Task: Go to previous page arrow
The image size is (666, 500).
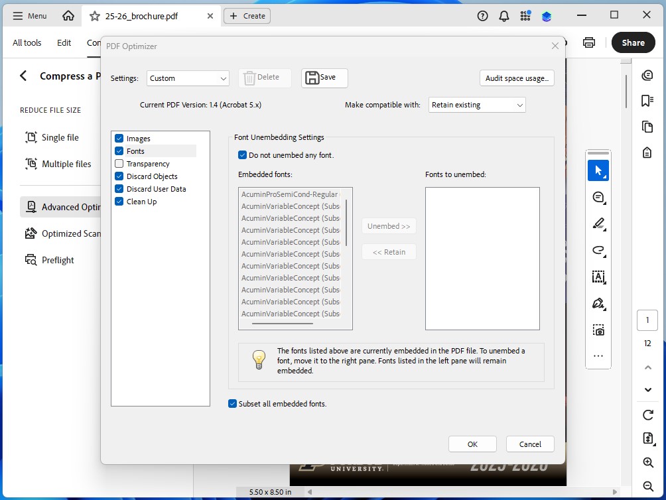Action: pyautogui.click(x=647, y=367)
